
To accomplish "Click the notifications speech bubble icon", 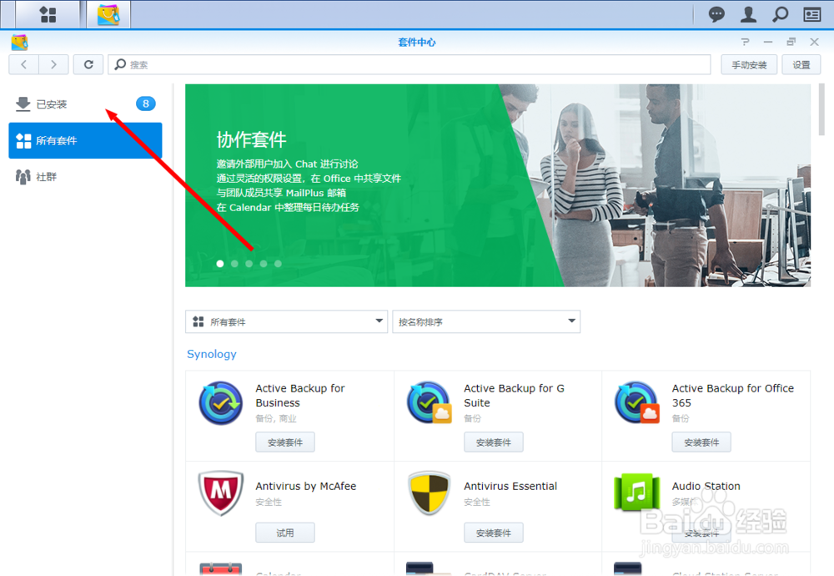I will point(716,14).
